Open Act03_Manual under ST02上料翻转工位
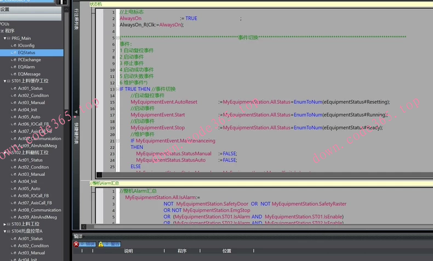Viewport: 433px width, 261px height. click(31, 174)
